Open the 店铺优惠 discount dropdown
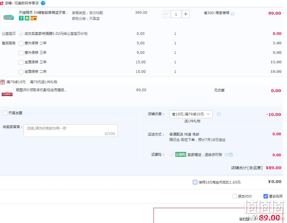Screen dimensions: 287x223 (x=191, y=114)
